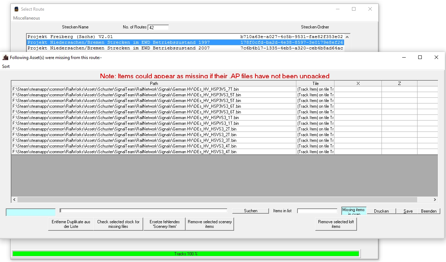Click Remove selected scenery items button
446x262 pixels.
point(209,224)
